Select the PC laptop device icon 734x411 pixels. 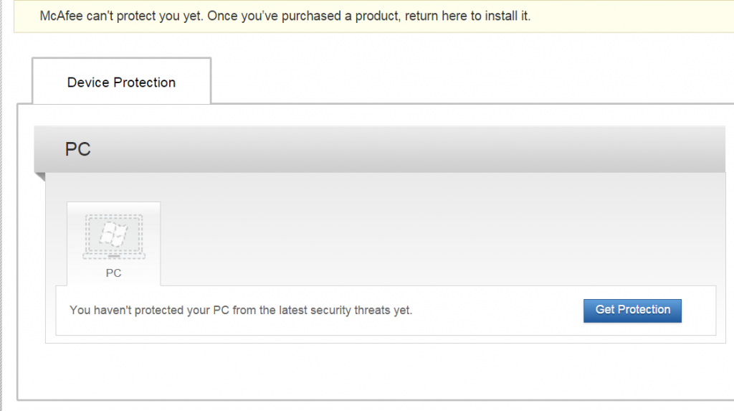click(113, 237)
